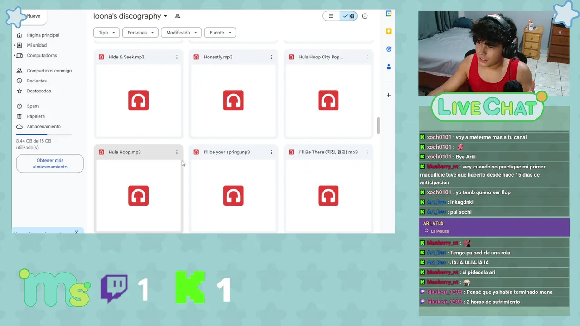Click the shared folder people icon

coord(178,16)
